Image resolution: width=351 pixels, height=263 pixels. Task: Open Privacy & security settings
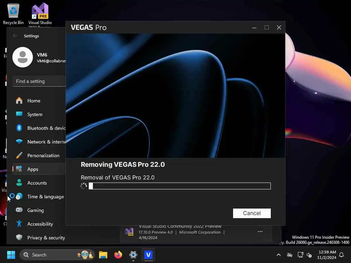point(39,238)
